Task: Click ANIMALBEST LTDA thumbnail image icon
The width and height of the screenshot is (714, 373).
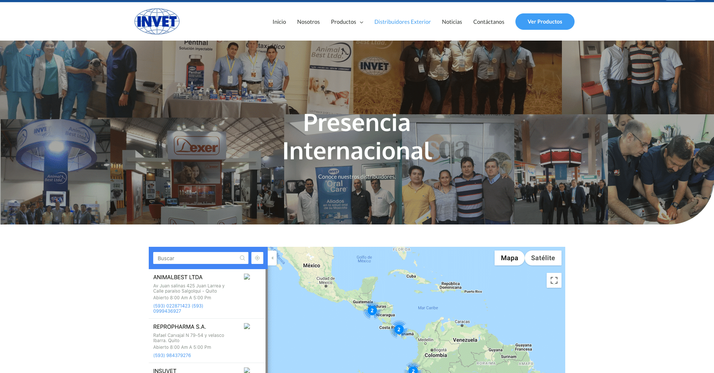Action: (x=247, y=277)
